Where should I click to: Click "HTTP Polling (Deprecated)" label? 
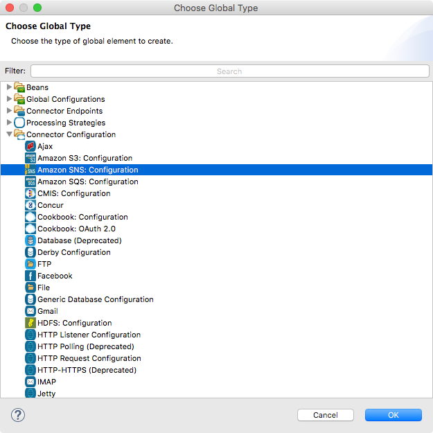[x=86, y=347]
